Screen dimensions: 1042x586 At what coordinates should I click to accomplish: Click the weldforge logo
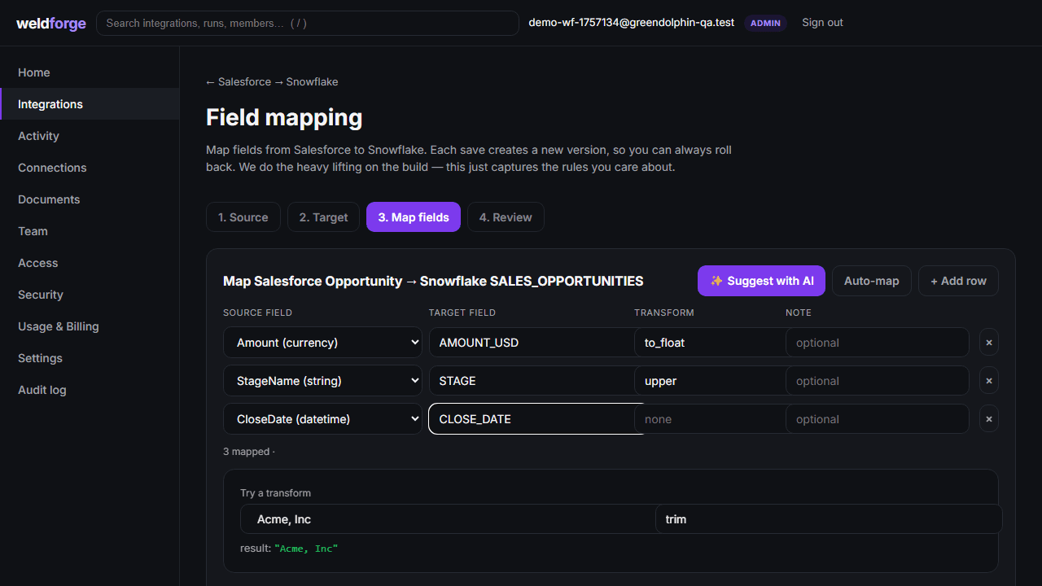(51, 23)
